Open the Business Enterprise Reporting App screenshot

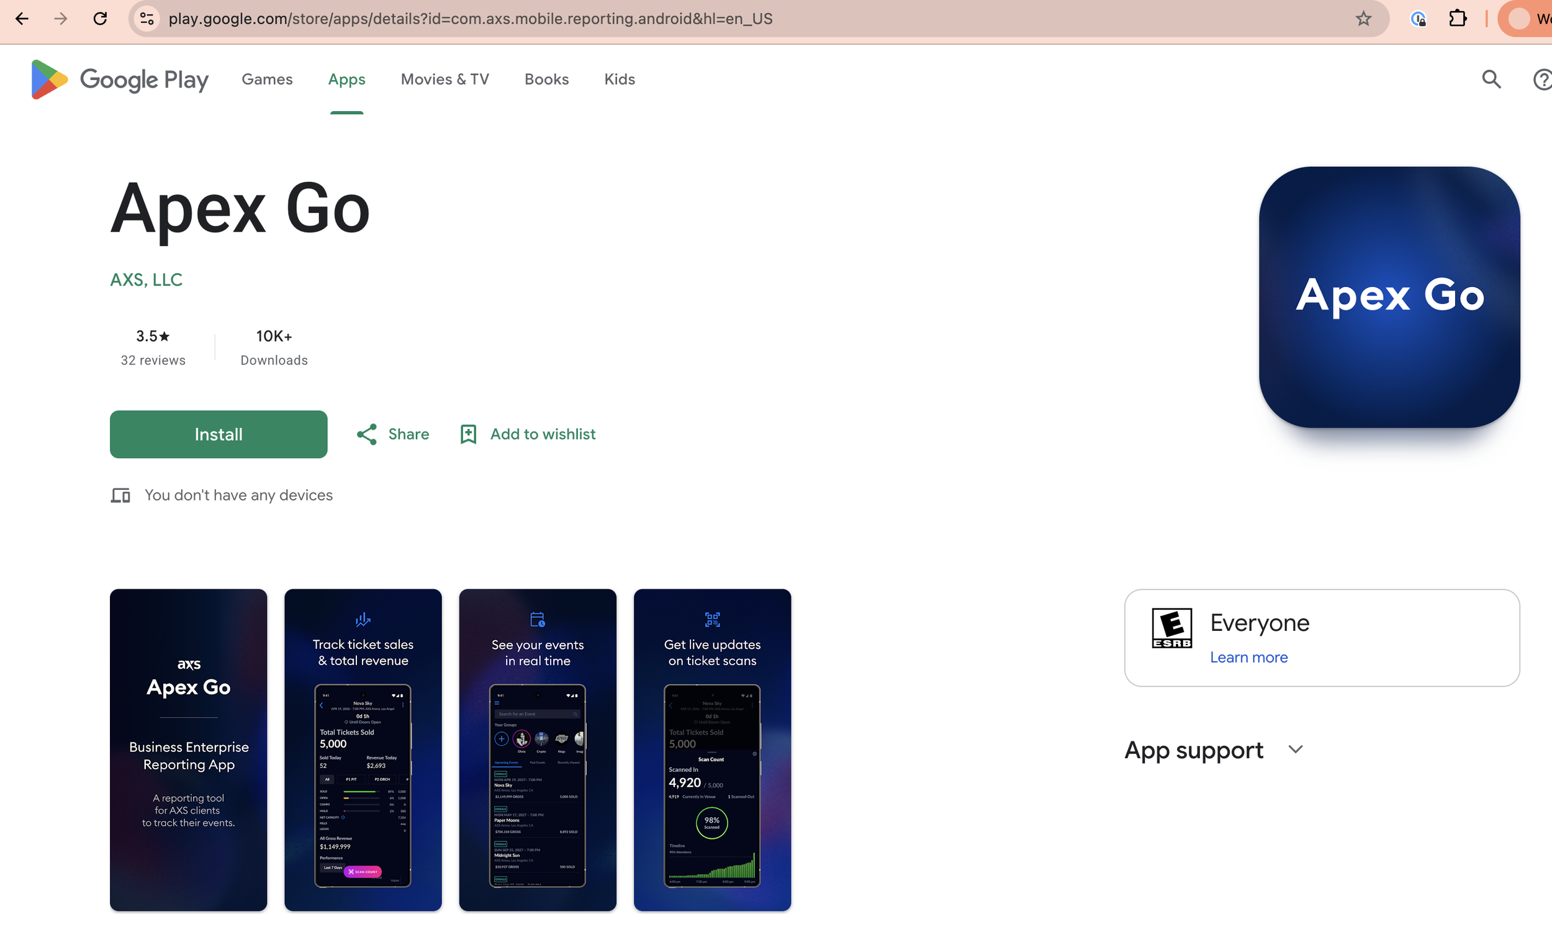pos(188,749)
